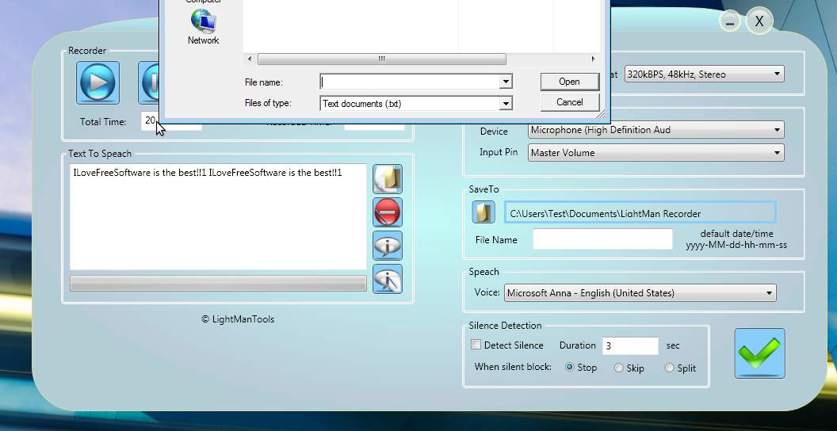Open the Voice Microsoft Anna dropdown
The height and width of the screenshot is (431, 837).
click(640, 293)
